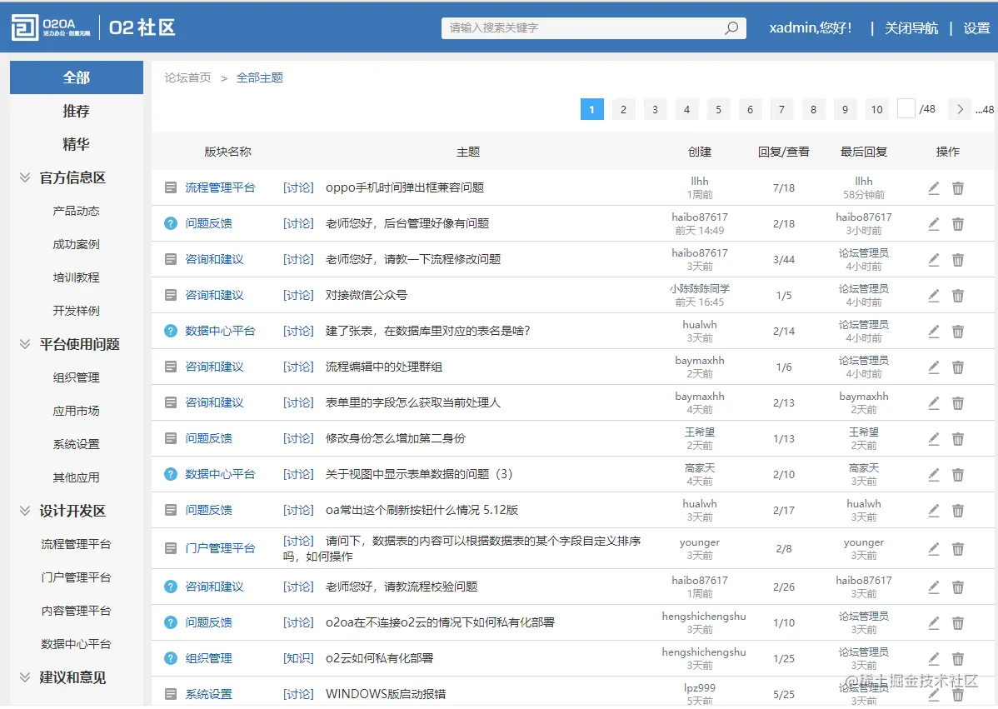Open 成功案例 in sidebar

click(77, 244)
